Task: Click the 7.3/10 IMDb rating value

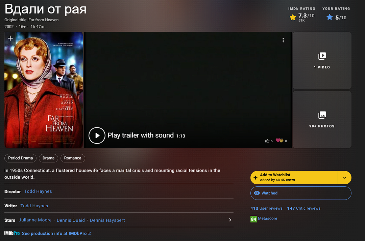Action: click(x=306, y=16)
